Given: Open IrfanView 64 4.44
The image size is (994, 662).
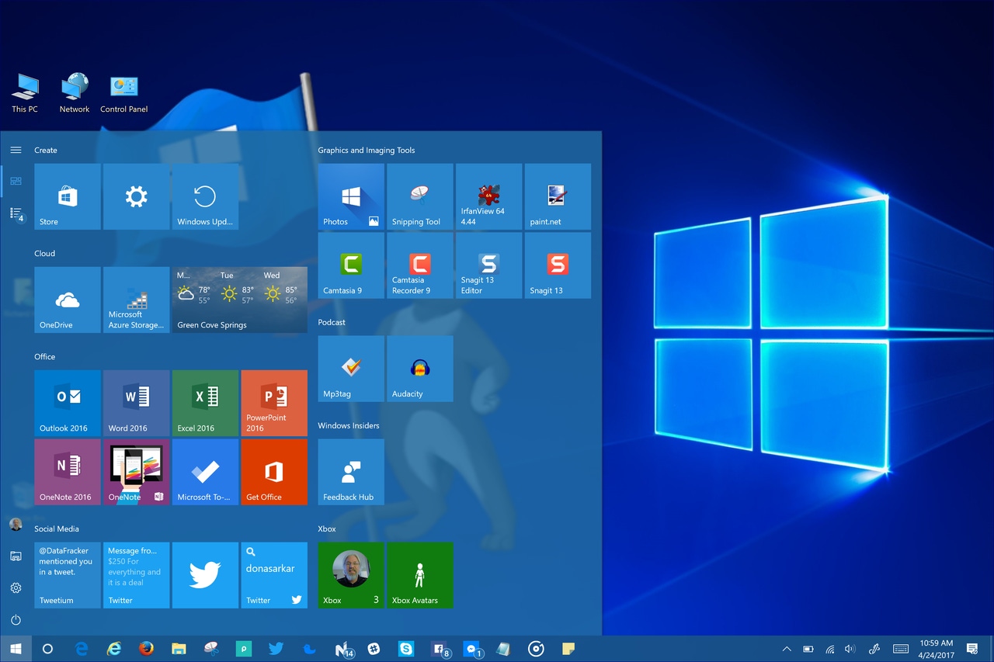Looking at the screenshot, I should [x=488, y=194].
